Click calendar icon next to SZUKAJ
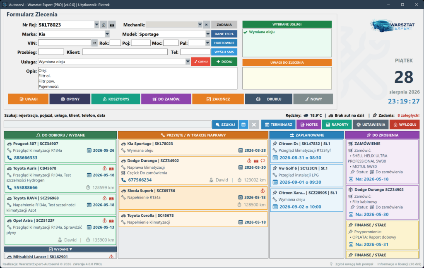Screen dimensions: 424x268 pos(243,124)
